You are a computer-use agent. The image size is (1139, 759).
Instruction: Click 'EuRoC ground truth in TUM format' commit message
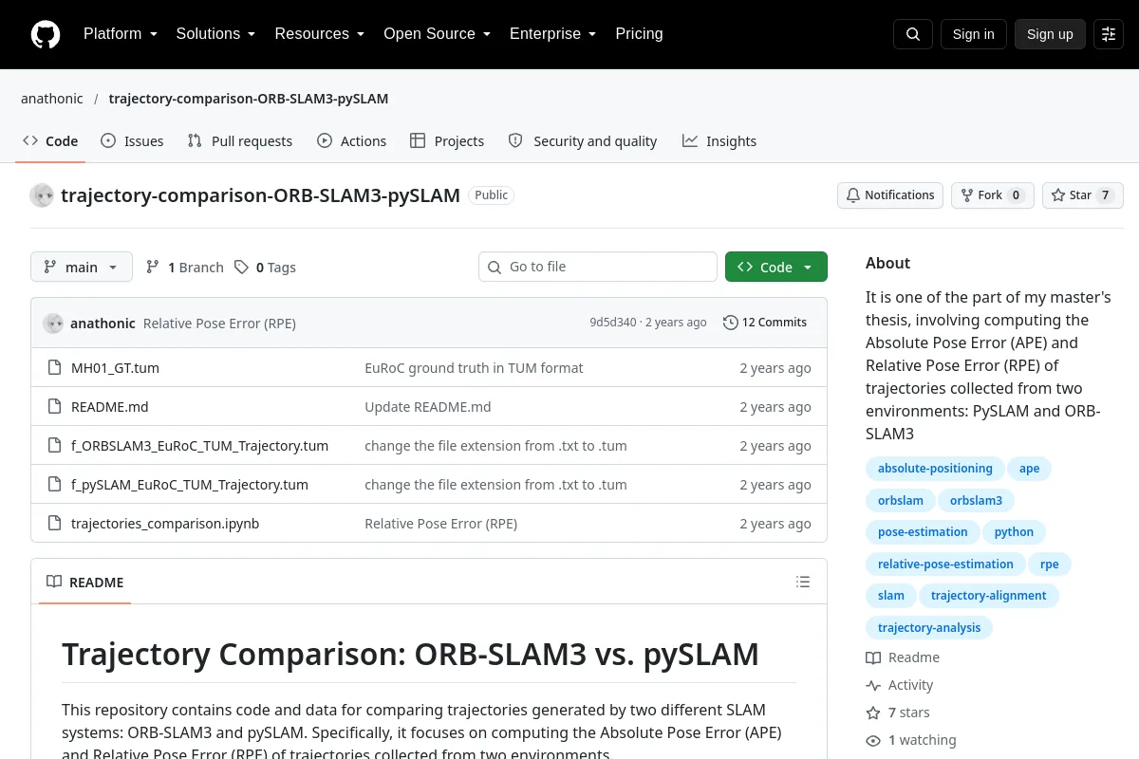[474, 367]
